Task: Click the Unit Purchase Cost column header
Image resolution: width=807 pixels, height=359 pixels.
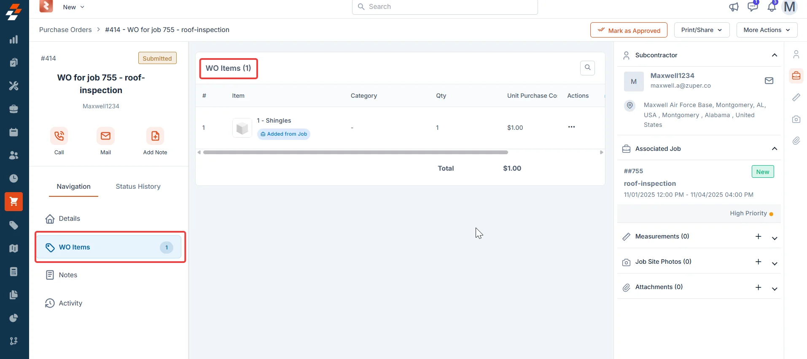Action: (x=532, y=96)
